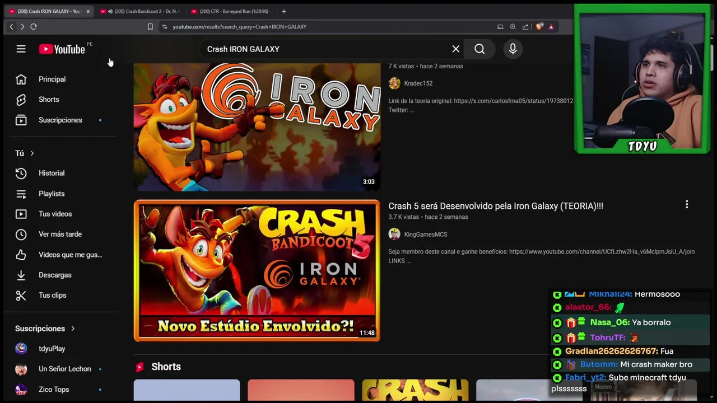Image resolution: width=717 pixels, height=403 pixels.
Task: Open the Kradec152 channel name
Action: point(418,83)
